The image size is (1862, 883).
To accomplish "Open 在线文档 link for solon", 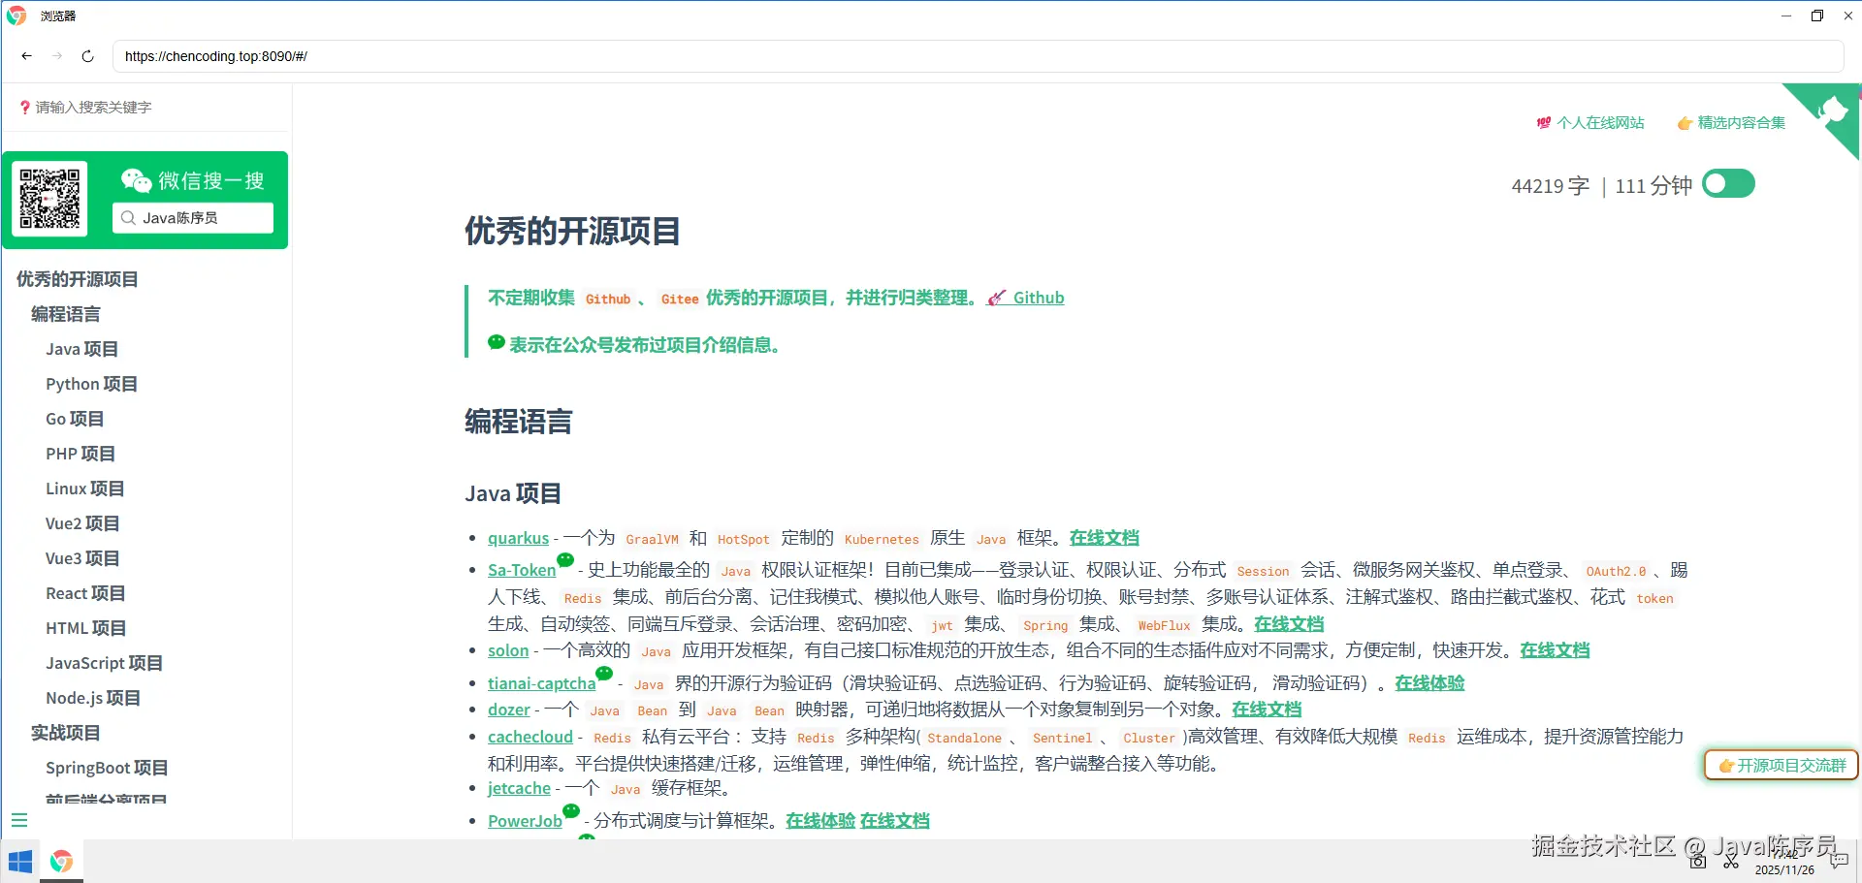I will [1555, 650].
